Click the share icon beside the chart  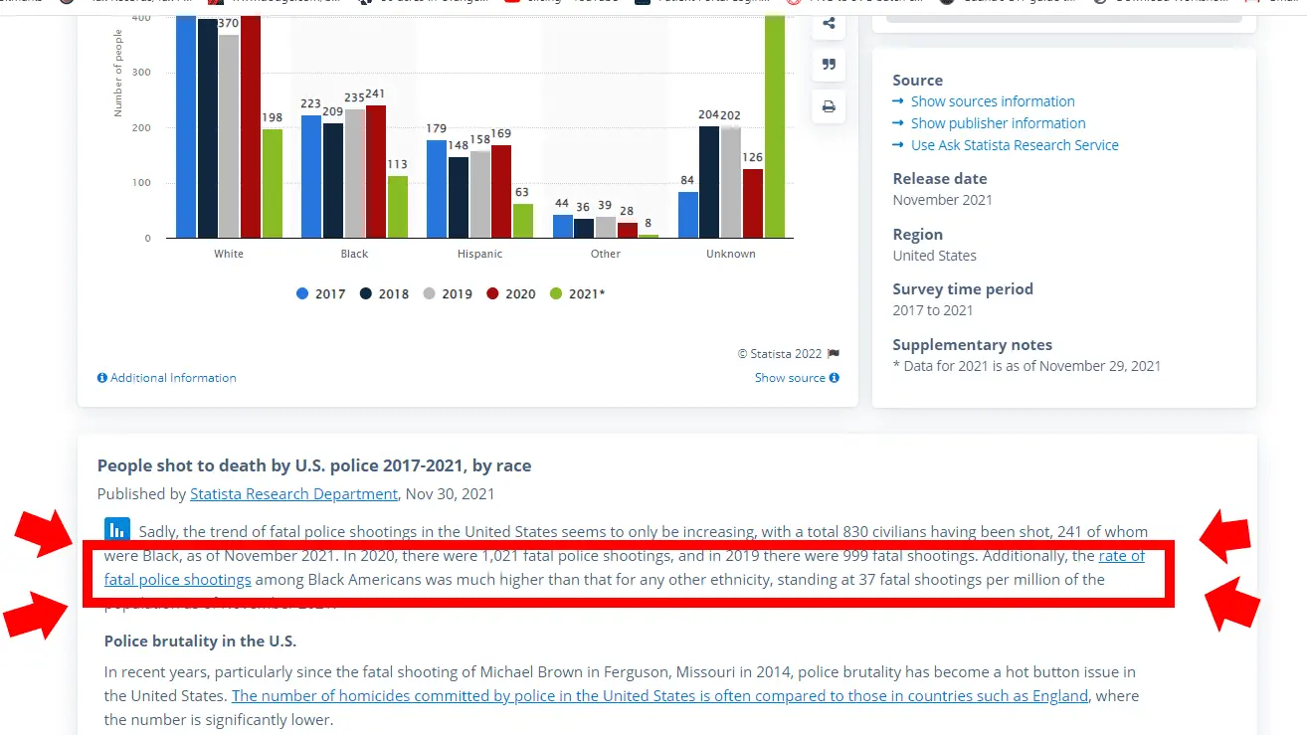coord(829,24)
